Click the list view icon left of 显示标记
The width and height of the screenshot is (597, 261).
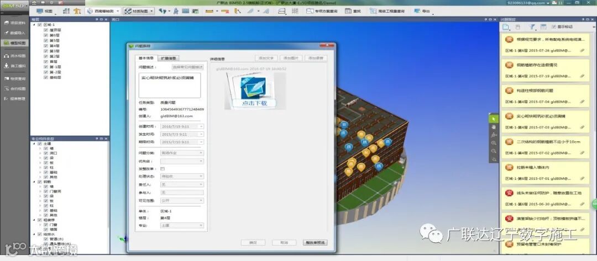click(543, 27)
